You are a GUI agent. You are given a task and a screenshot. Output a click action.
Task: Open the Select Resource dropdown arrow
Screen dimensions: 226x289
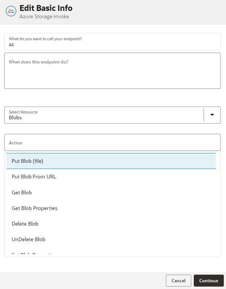pos(212,115)
